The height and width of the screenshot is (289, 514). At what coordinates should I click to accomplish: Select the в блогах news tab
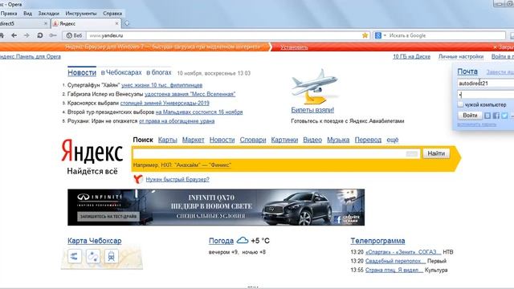pos(159,72)
